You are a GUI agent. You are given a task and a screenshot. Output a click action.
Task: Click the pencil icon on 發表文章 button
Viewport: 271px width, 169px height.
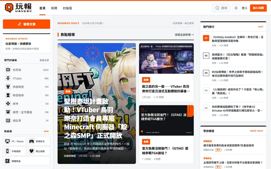20,24
